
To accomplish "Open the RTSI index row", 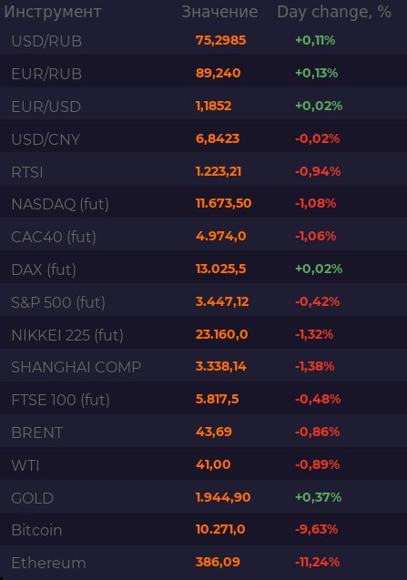I will [x=204, y=171].
